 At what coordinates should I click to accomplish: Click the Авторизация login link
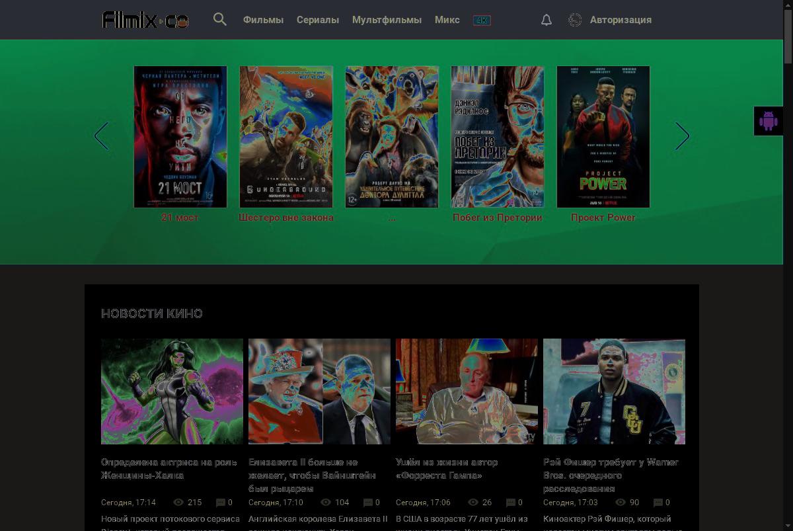point(621,20)
